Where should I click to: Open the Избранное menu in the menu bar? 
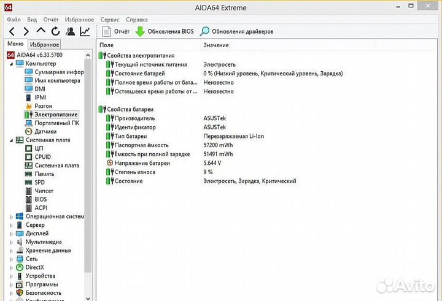tap(79, 20)
